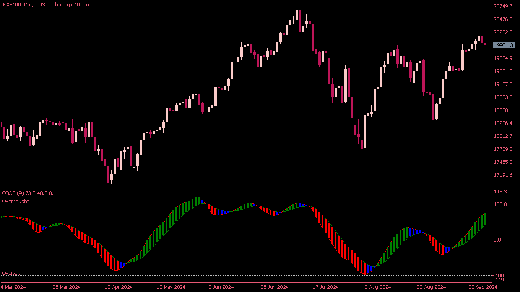This screenshot has width=520, height=292.
Task: Click the 8 Aug 2024 date label
Action: (378, 287)
